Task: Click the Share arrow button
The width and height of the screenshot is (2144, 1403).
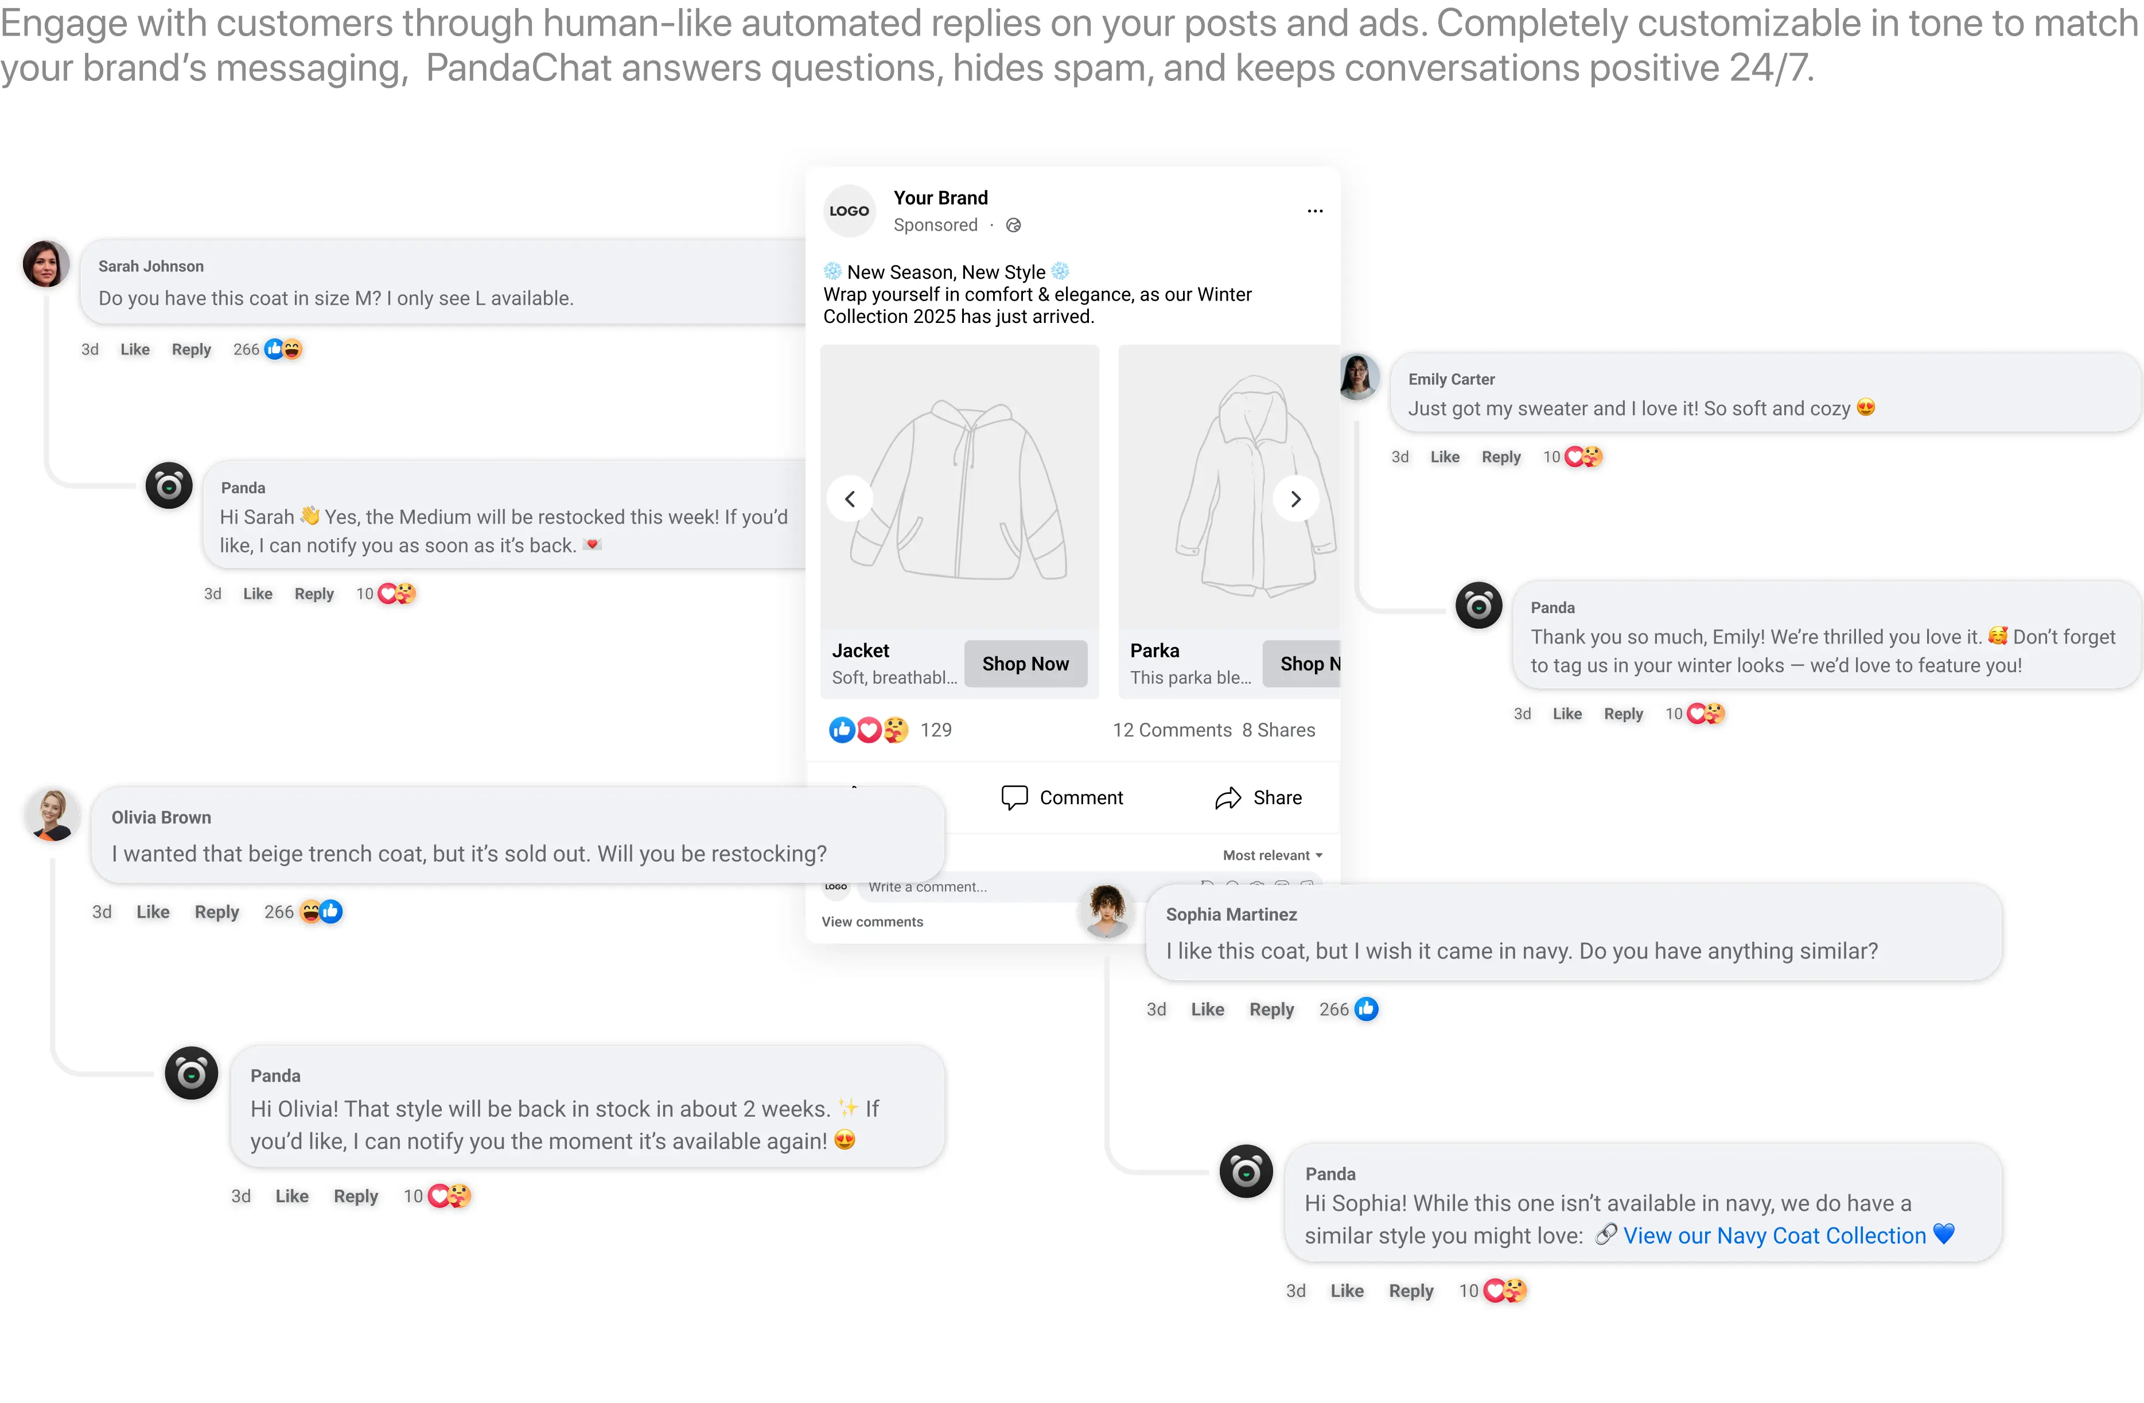Action: [x=1258, y=798]
